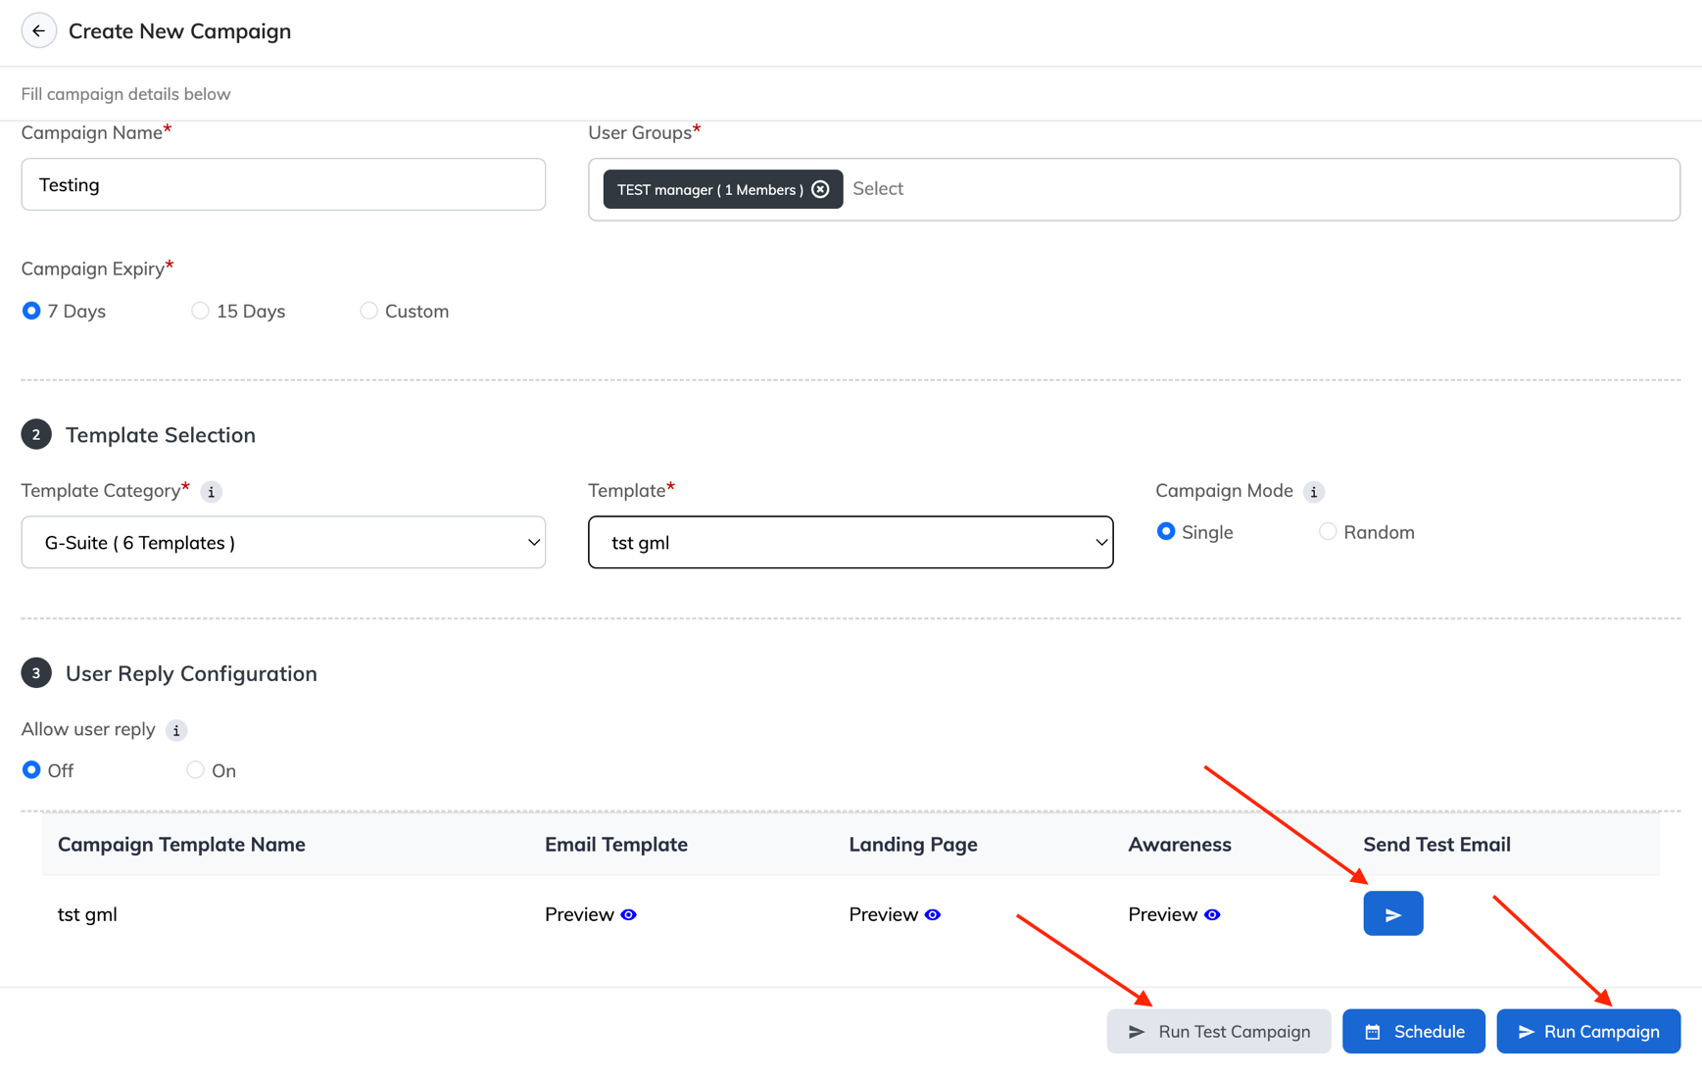This screenshot has width=1702, height=1076.
Task: Open User Groups Select field
Action: (1134, 189)
